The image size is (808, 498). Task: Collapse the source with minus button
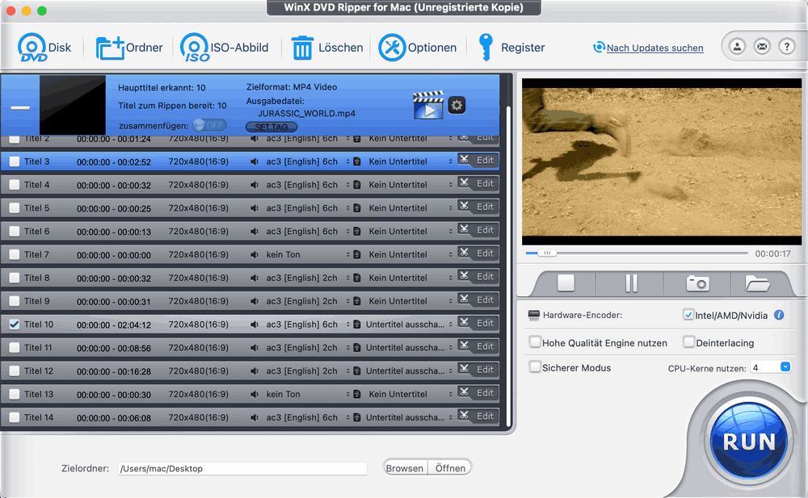pyautogui.click(x=20, y=107)
